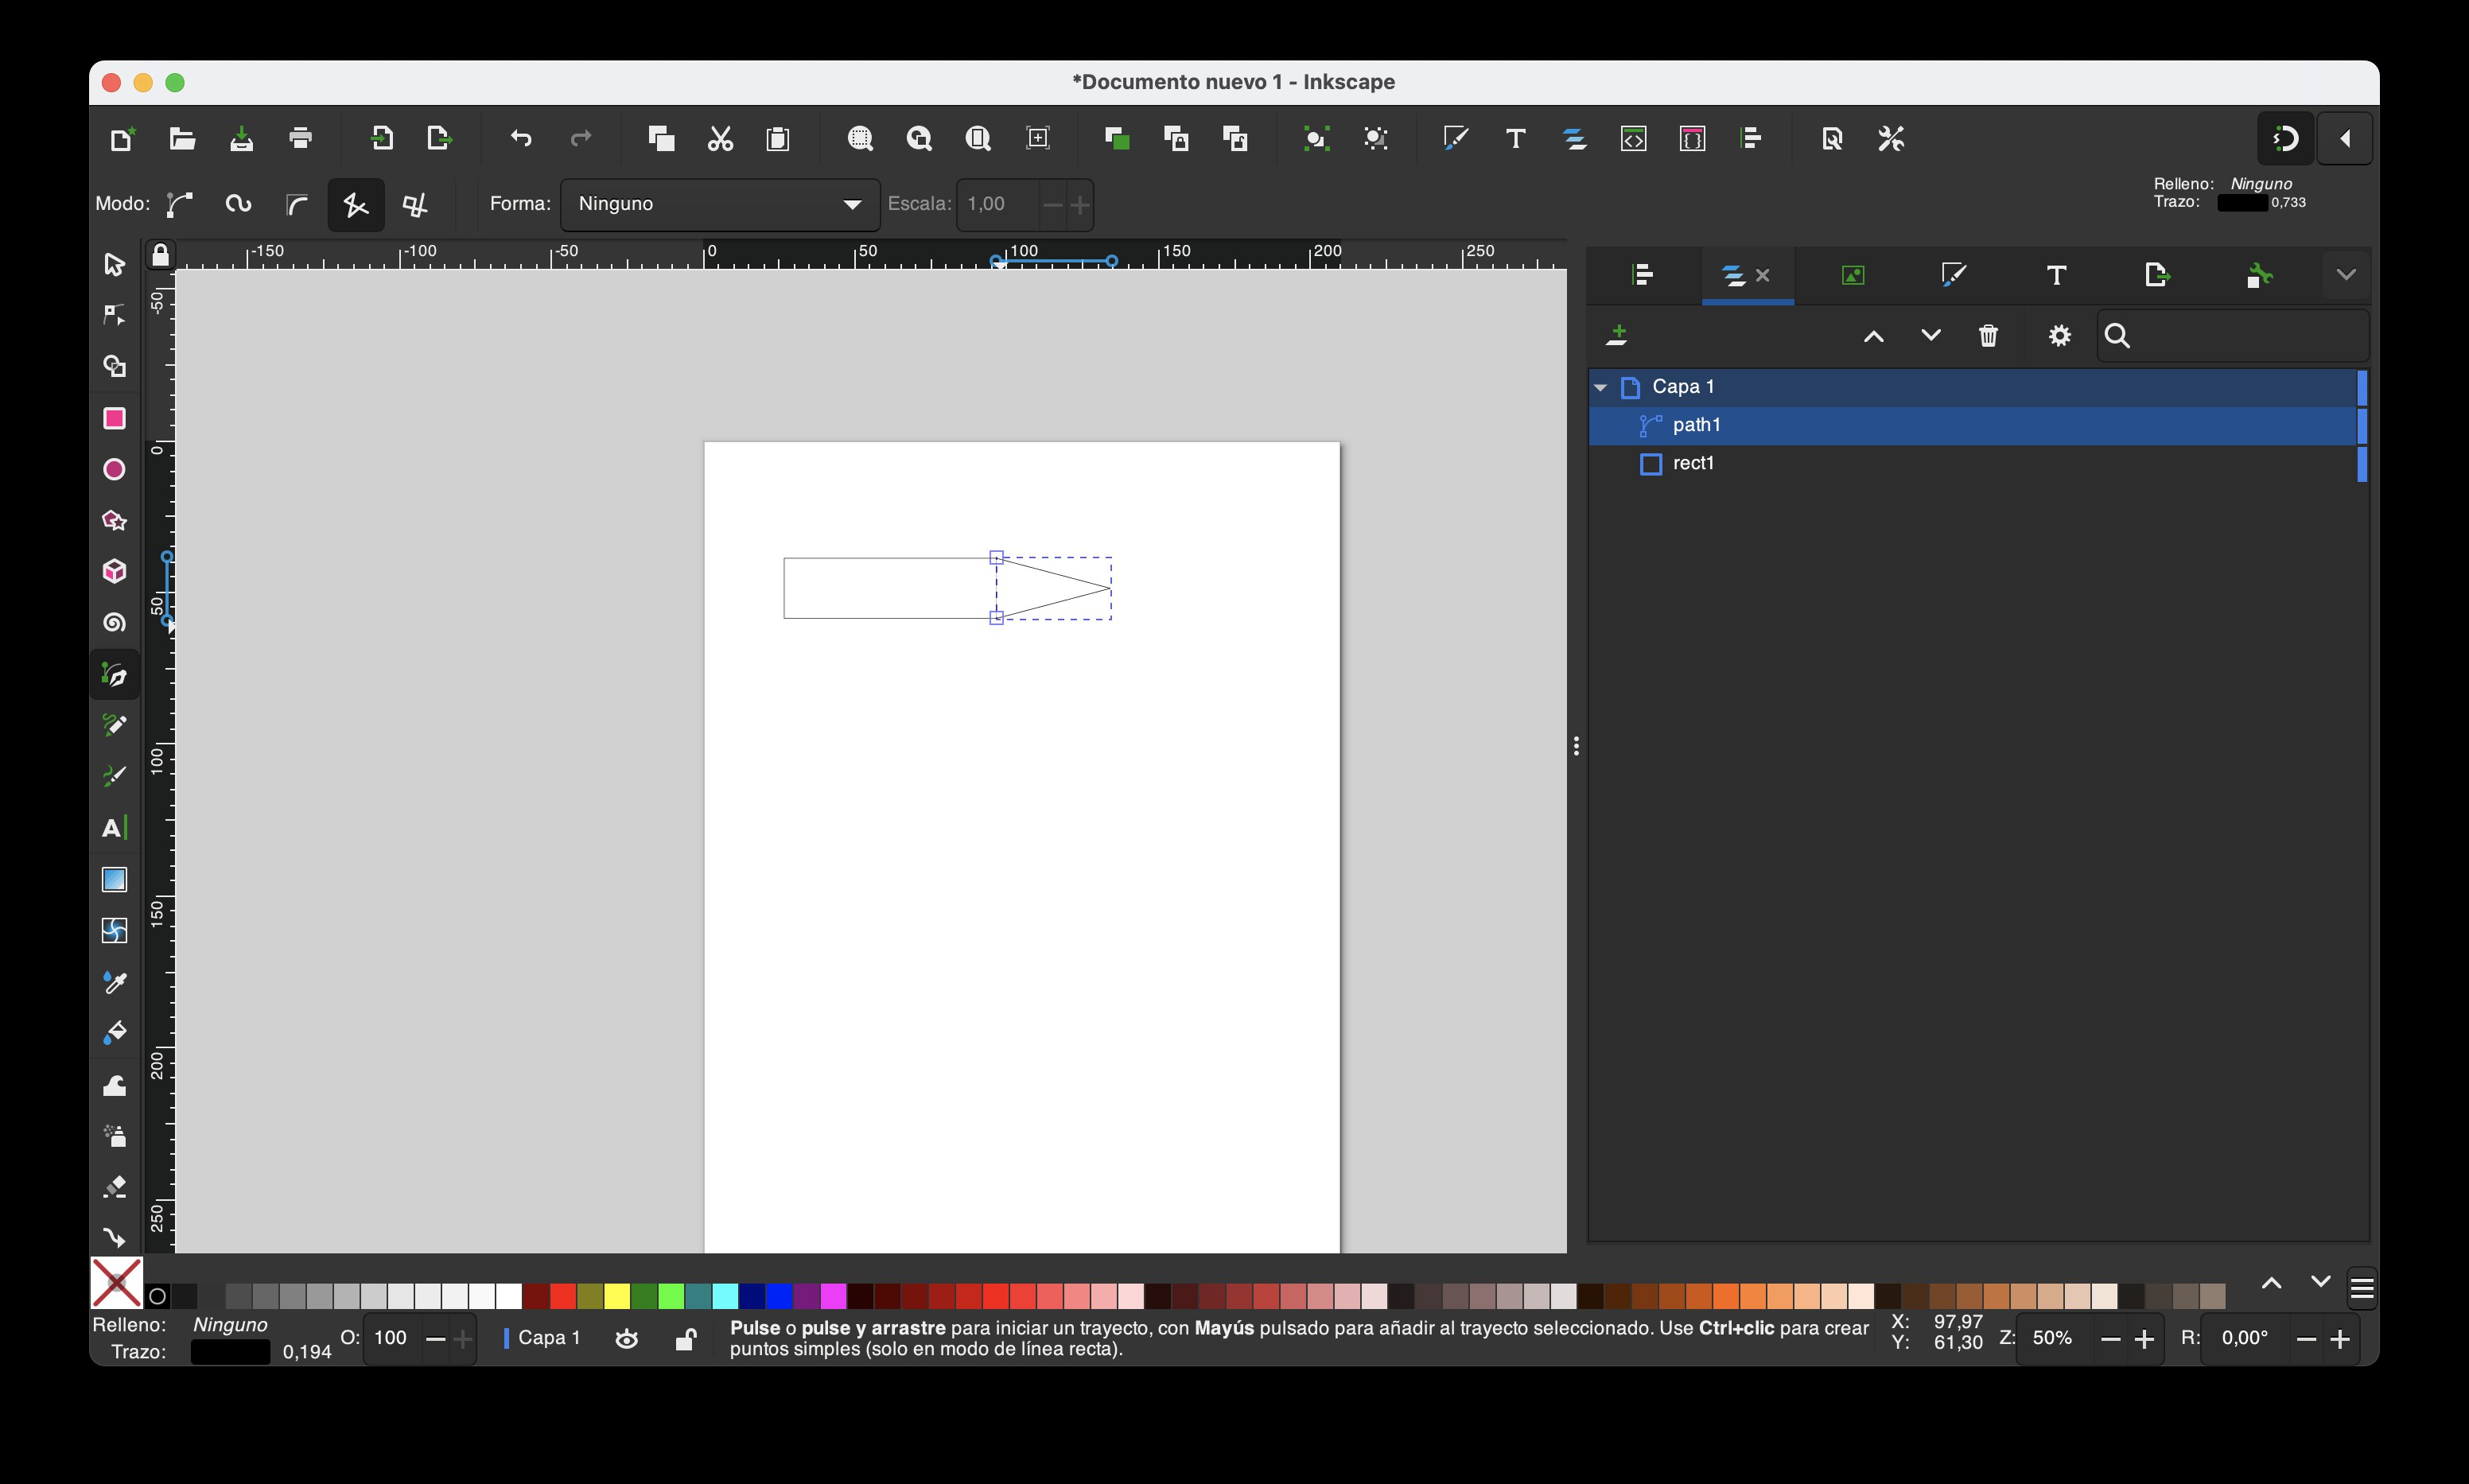Screen dimensions: 2469x1484
Task: Select the Star and polygon tool
Action: coord(114,521)
